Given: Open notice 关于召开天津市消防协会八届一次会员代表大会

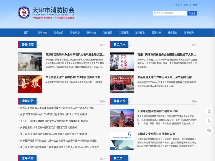Looking at the screenshot, I should (59, 141).
